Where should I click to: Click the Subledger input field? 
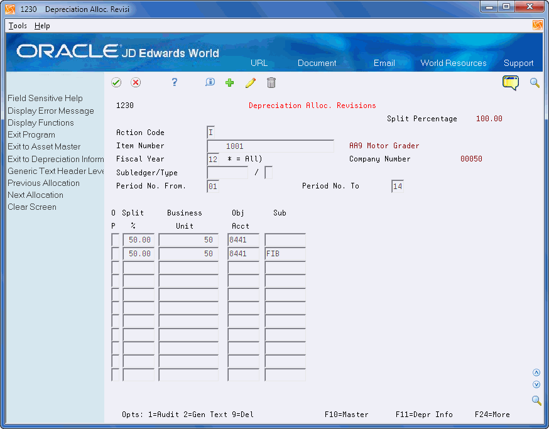227,173
